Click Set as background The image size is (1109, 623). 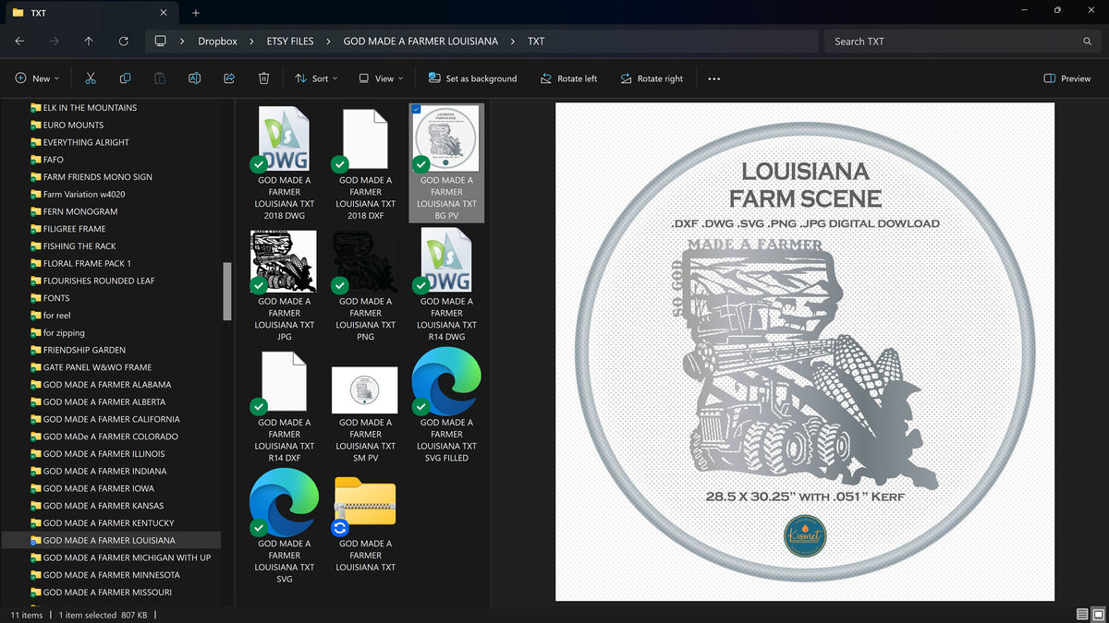471,78
